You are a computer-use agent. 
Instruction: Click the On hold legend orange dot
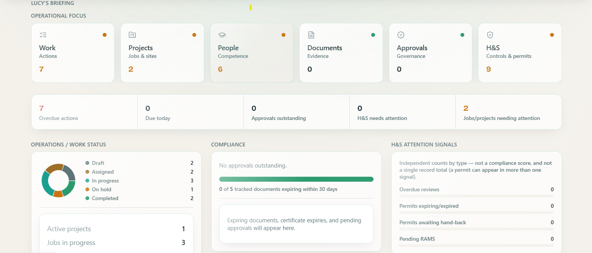coord(87,189)
